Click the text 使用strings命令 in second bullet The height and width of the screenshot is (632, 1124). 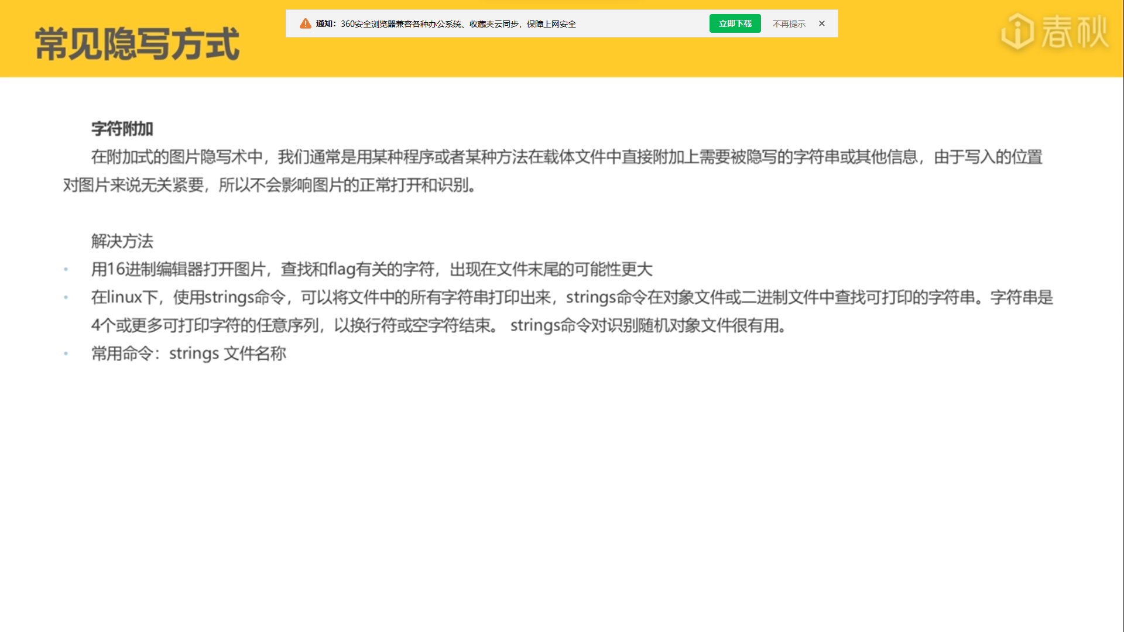pos(229,297)
